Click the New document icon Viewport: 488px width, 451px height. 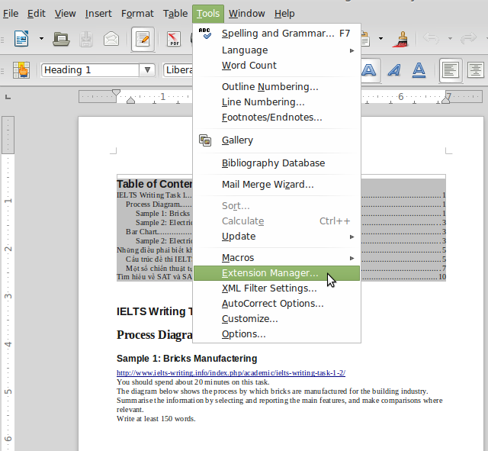[x=21, y=39]
